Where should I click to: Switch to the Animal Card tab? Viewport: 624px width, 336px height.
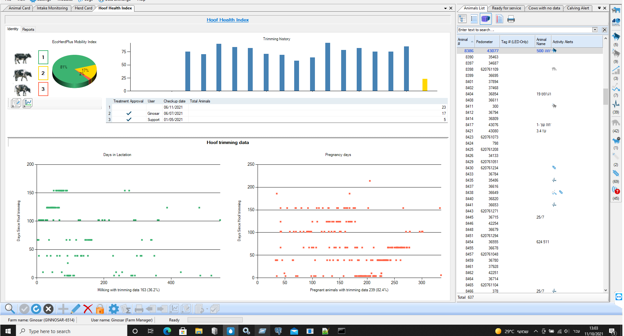point(19,8)
